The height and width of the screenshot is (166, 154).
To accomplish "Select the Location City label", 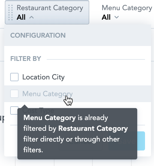I will [x=43, y=77].
